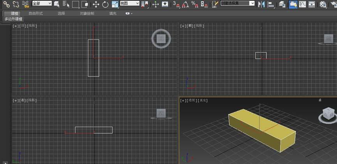Switch to the 填充 ribbon tab

coord(113,14)
